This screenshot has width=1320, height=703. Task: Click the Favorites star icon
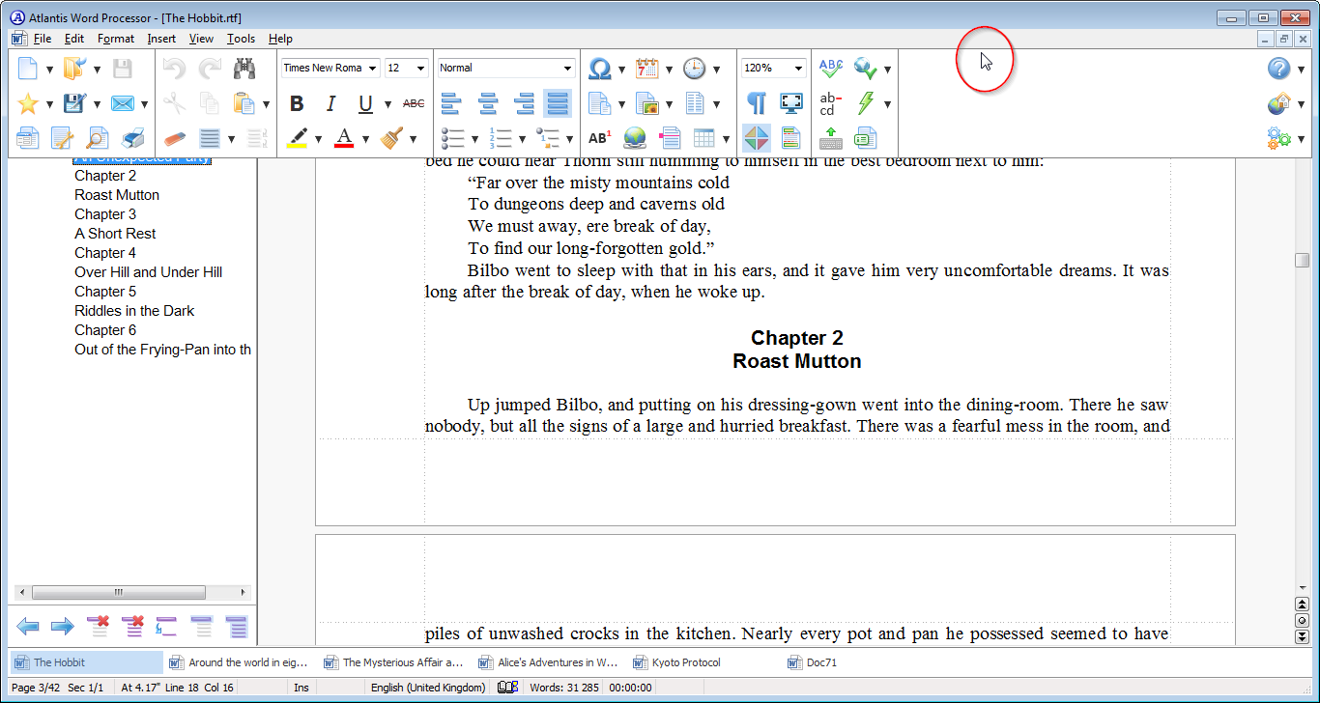pos(28,103)
